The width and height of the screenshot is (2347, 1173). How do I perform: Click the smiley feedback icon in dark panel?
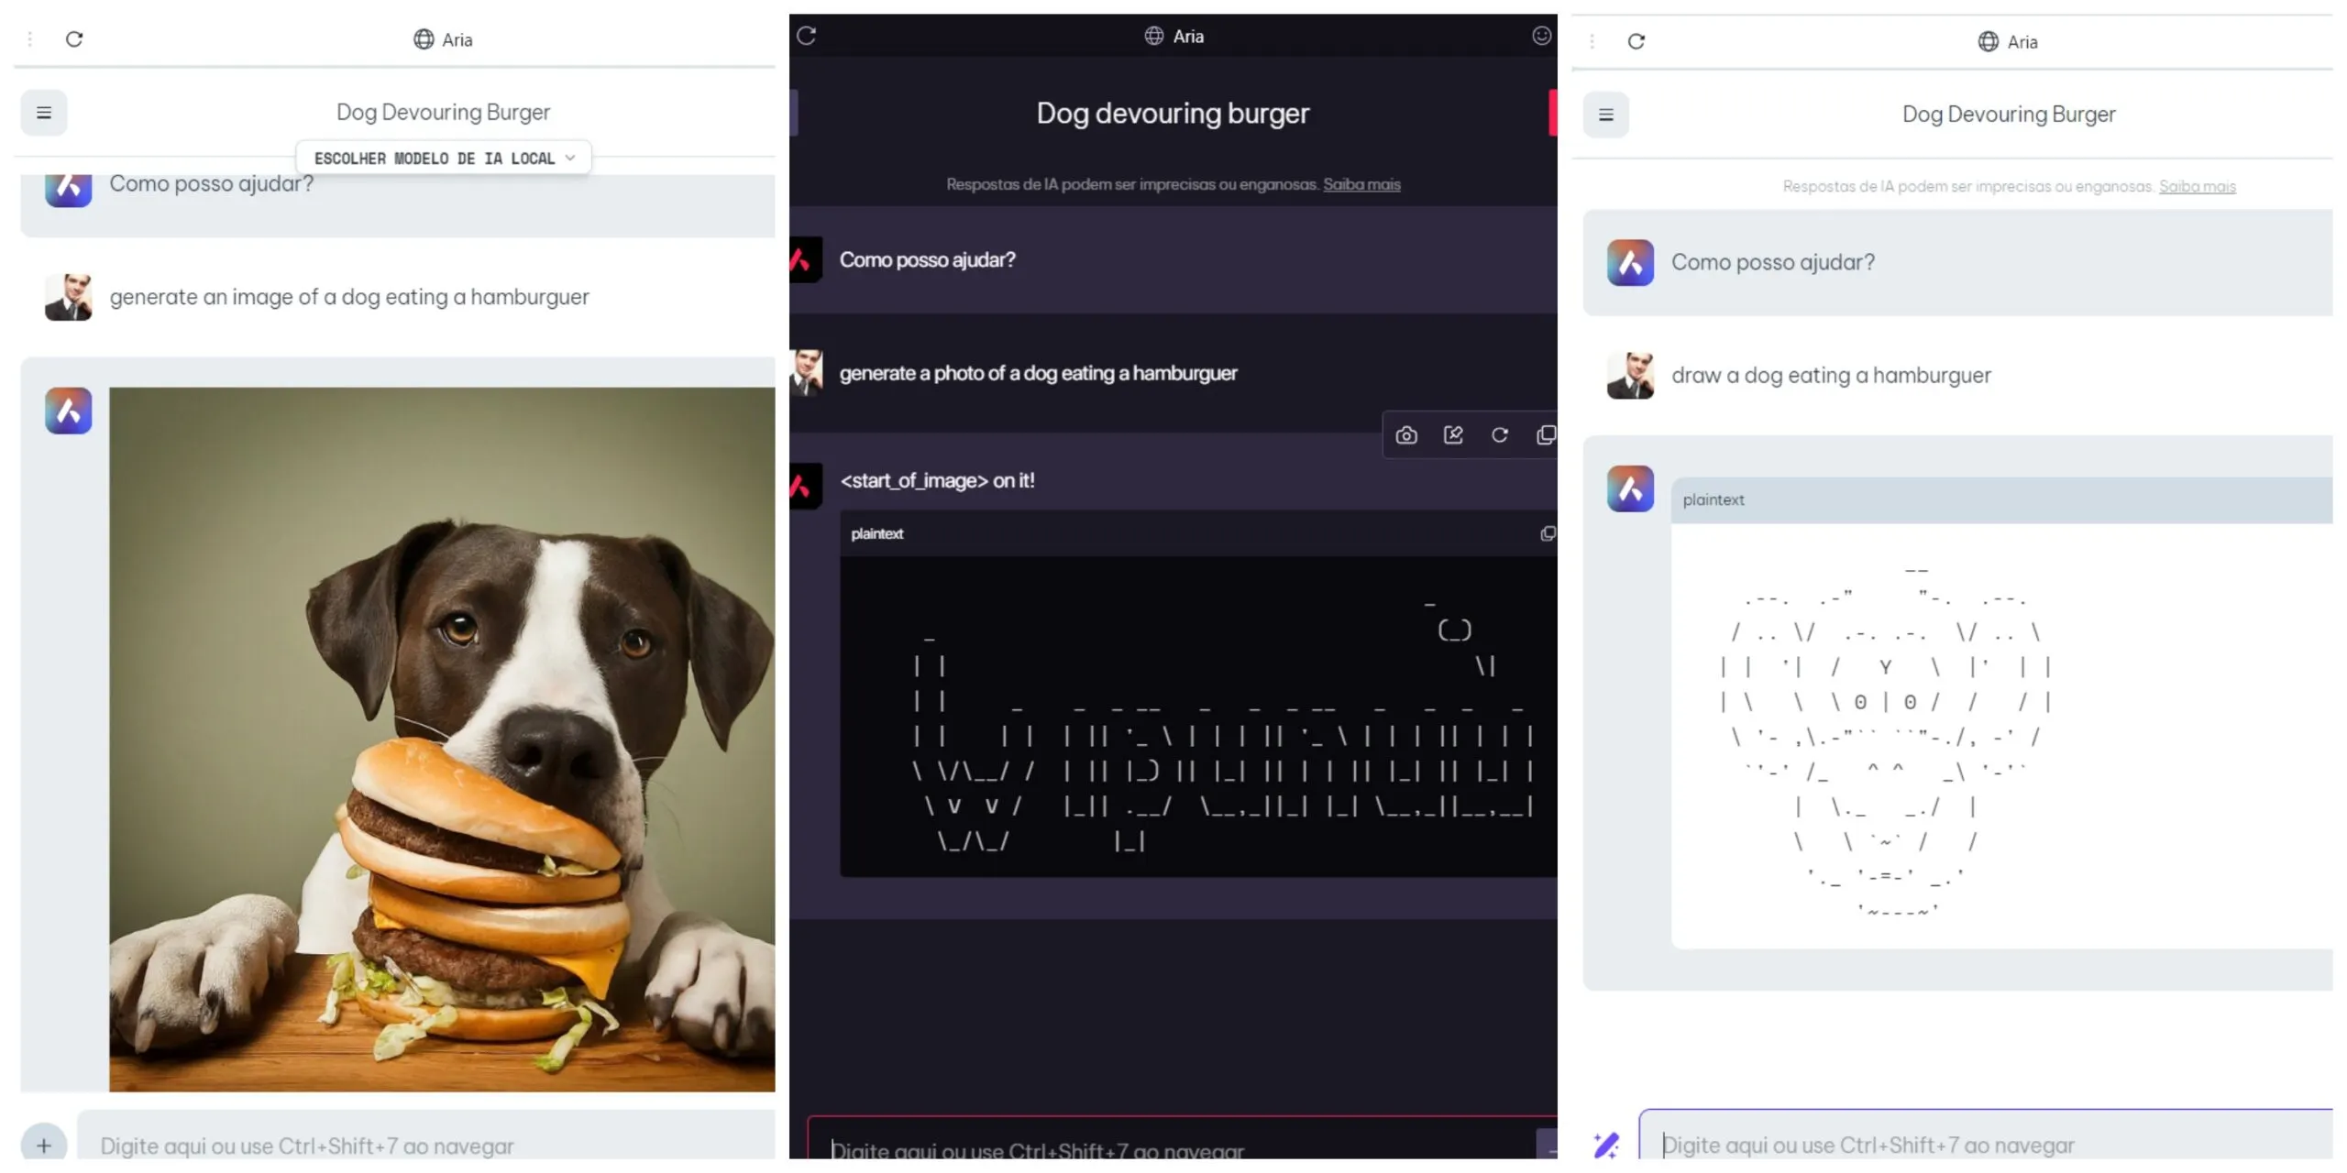[1541, 36]
